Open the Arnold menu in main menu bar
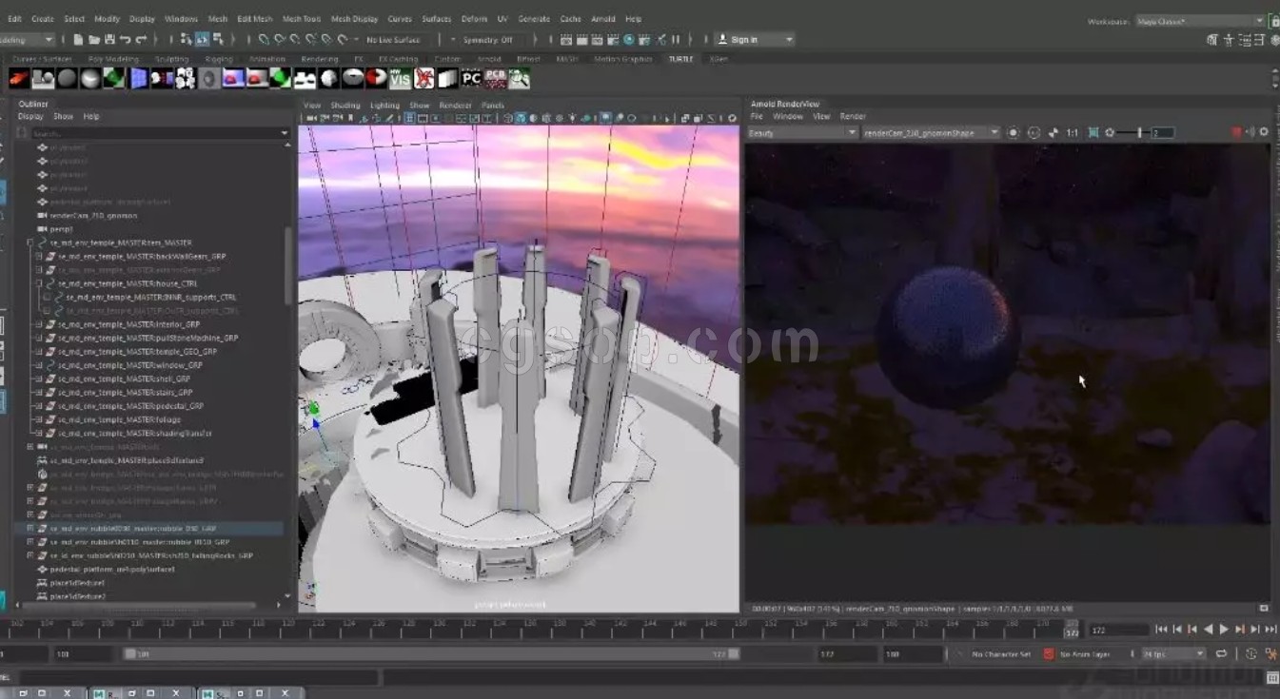 [x=602, y=18]
